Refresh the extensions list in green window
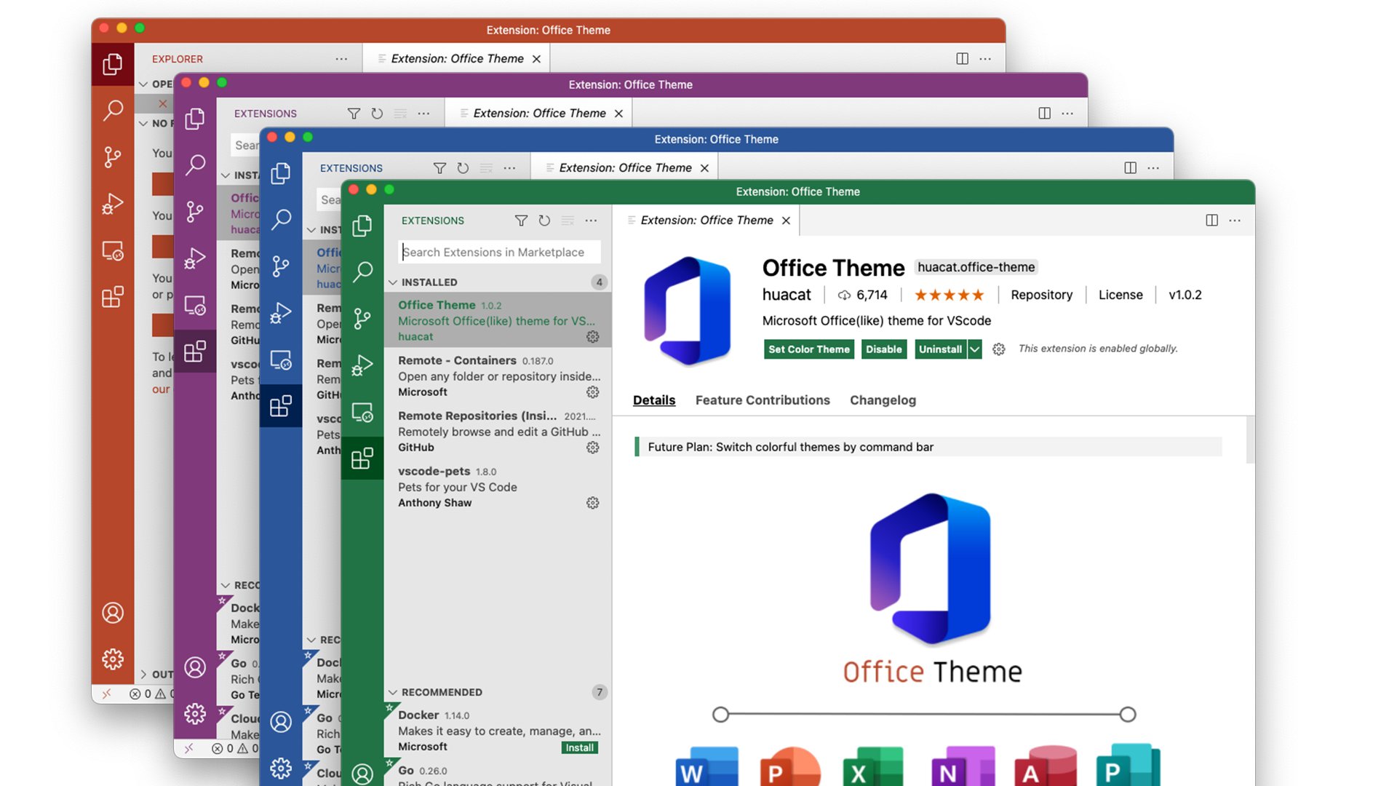This screenshot has height=786, width=1397. pos(544,221)
